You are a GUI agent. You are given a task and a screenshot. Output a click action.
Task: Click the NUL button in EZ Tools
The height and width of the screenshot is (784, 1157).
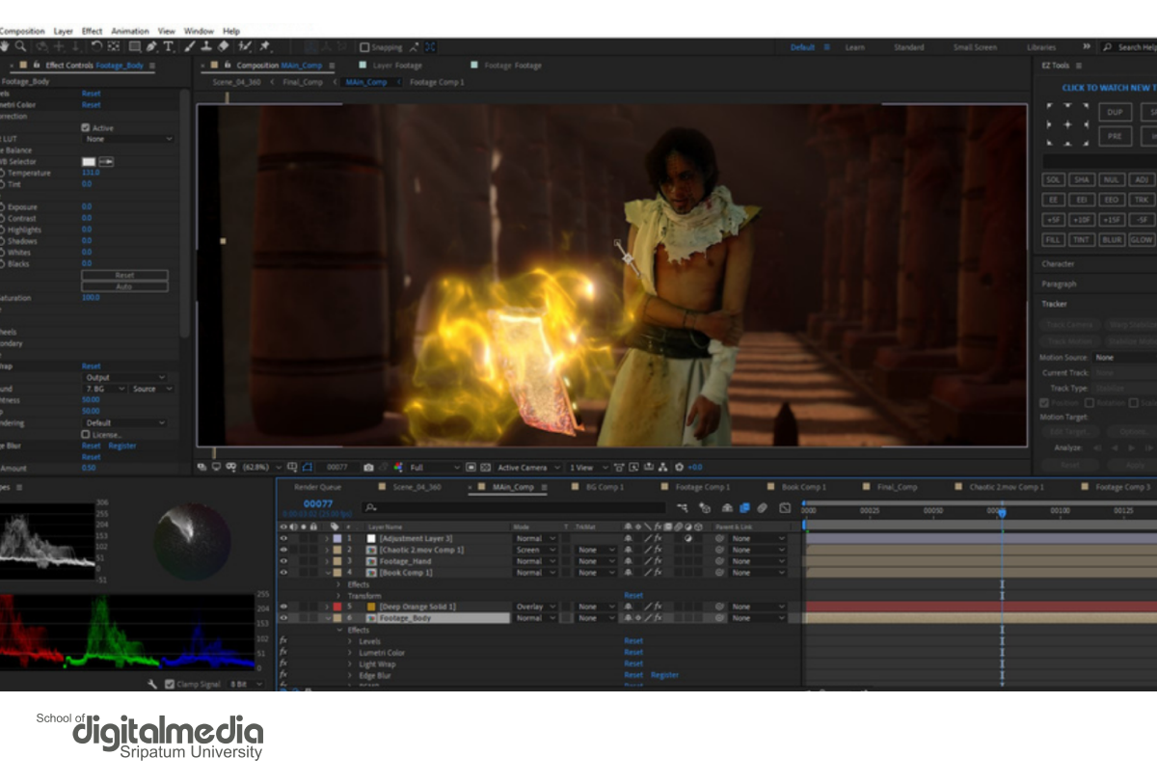coord(1112,179)
